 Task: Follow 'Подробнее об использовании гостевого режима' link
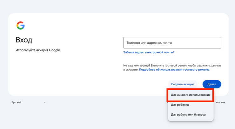[x=174, y=69]
